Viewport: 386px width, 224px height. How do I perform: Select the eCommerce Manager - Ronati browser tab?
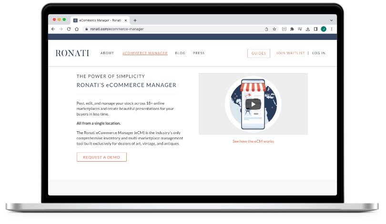click(x=100, y=20)
